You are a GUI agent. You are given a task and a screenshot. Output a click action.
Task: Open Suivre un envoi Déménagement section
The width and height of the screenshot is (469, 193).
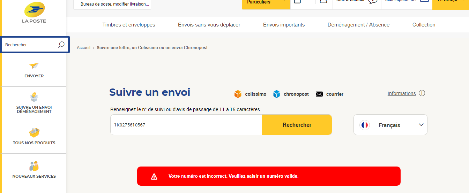tap(34, 103)
